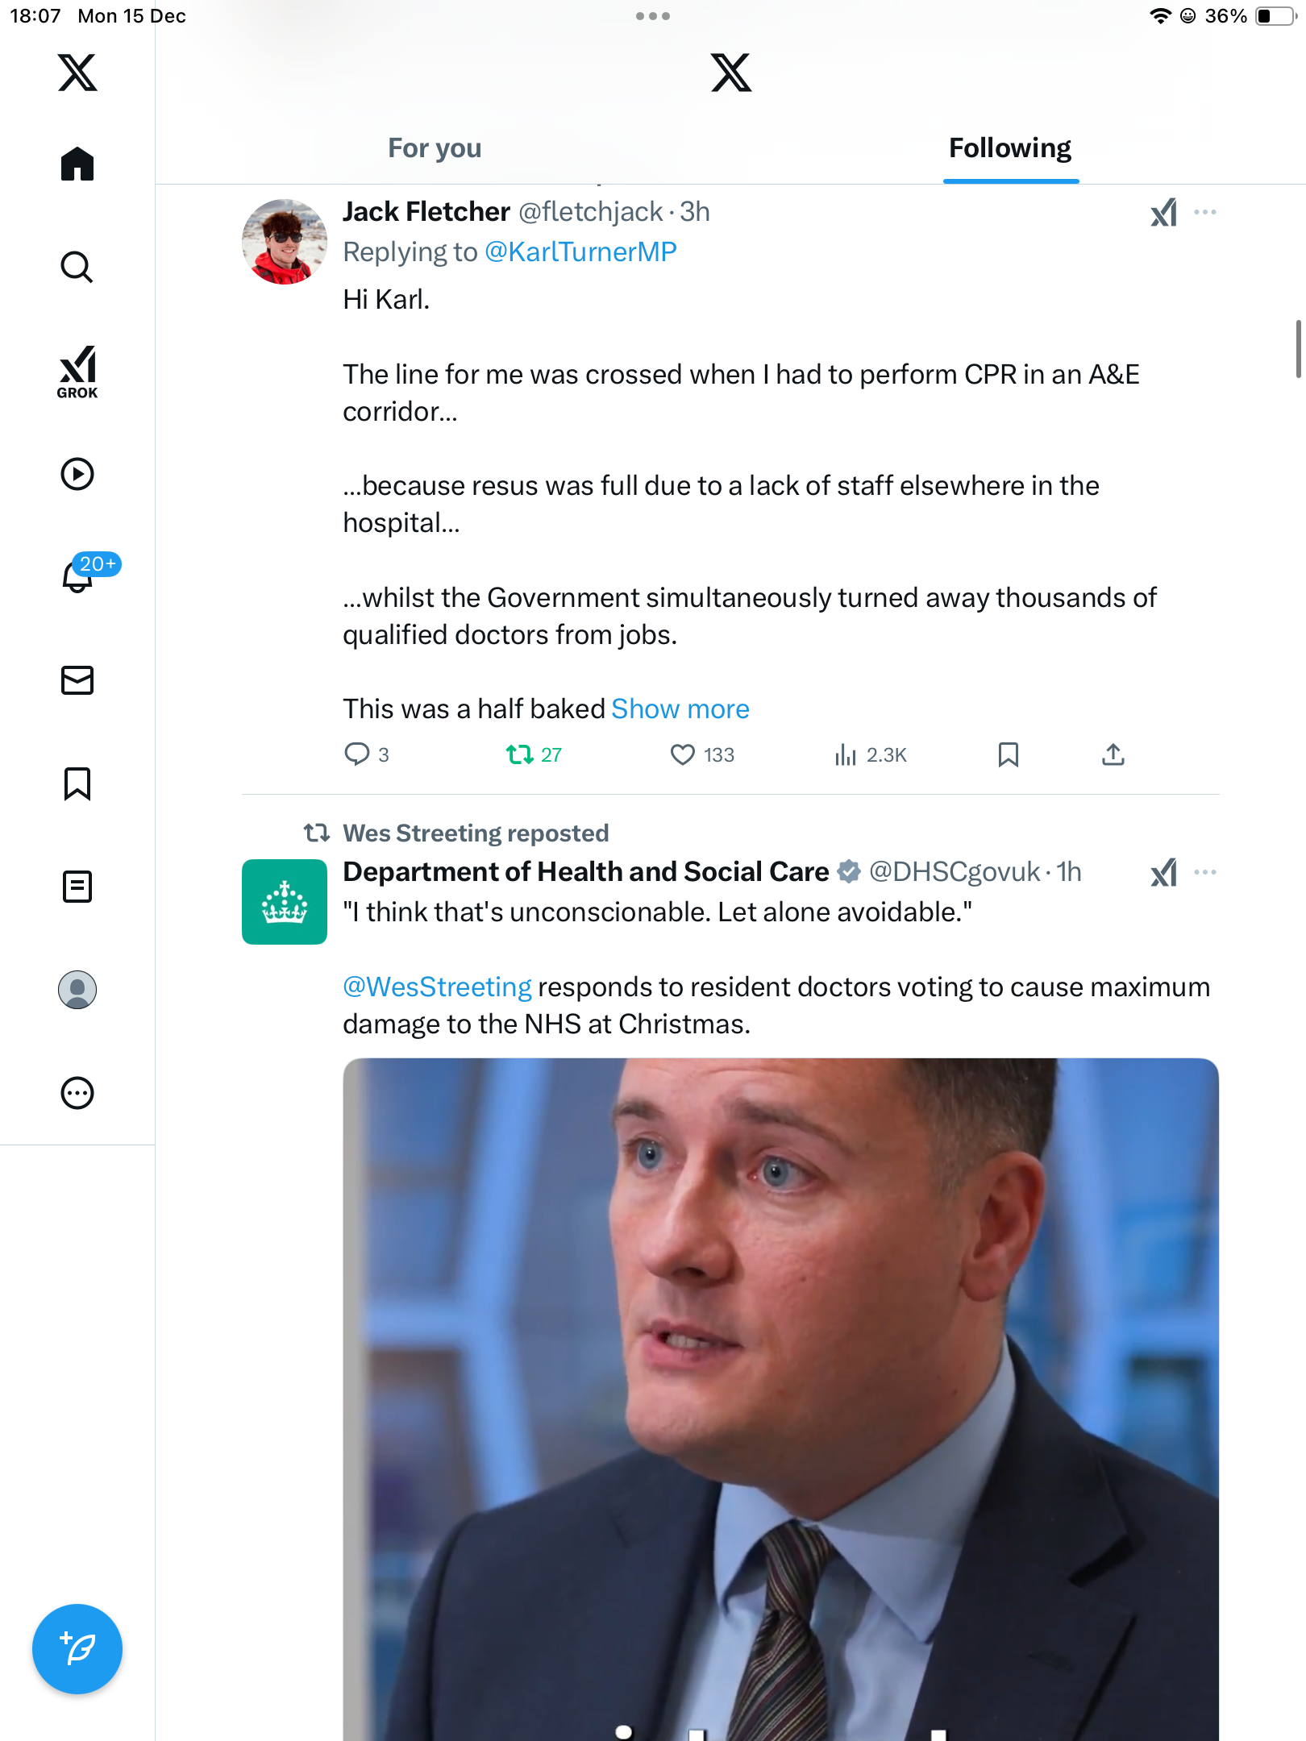
Task: Click the feed scrollbar handle
Action: (x=1298, y=349)
